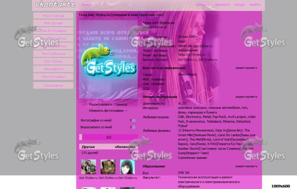Click Изменить фотографию link
The image size is (297, 189).
106,111
